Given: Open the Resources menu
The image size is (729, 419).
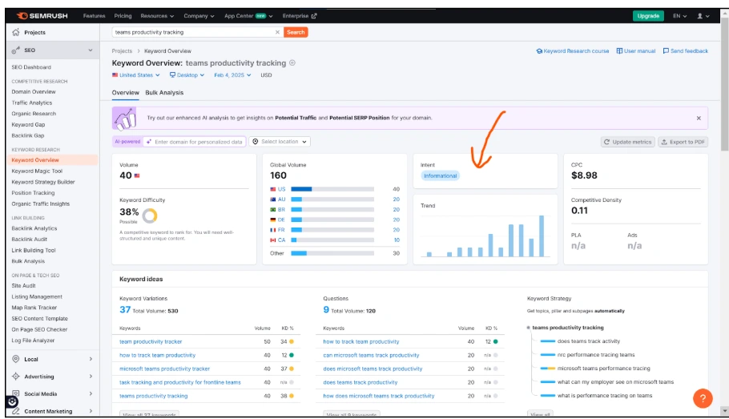Looking at the screenshot, I should click(x=157, y=16).
